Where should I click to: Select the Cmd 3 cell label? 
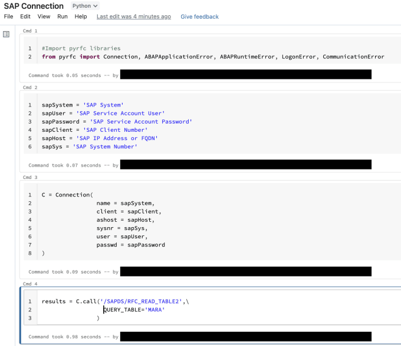30,177
